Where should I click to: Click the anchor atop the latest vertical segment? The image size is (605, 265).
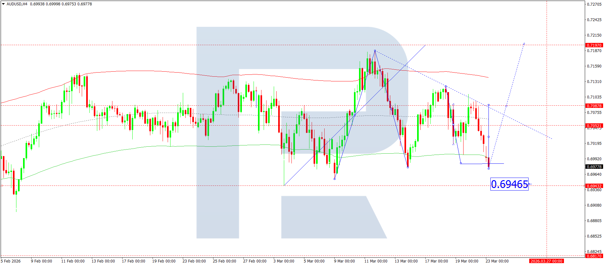488,105
